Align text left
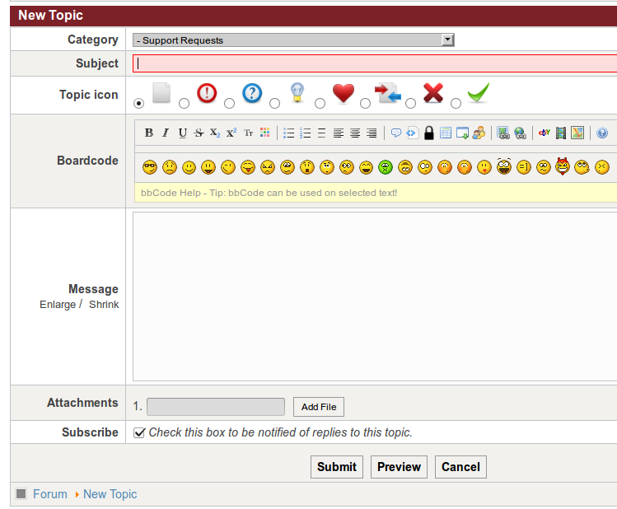The image size is (617, 509). coord(339,133)
